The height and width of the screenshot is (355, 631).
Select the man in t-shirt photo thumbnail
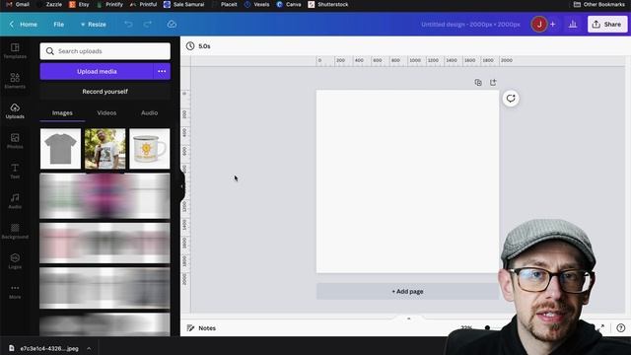pos(105,149)
